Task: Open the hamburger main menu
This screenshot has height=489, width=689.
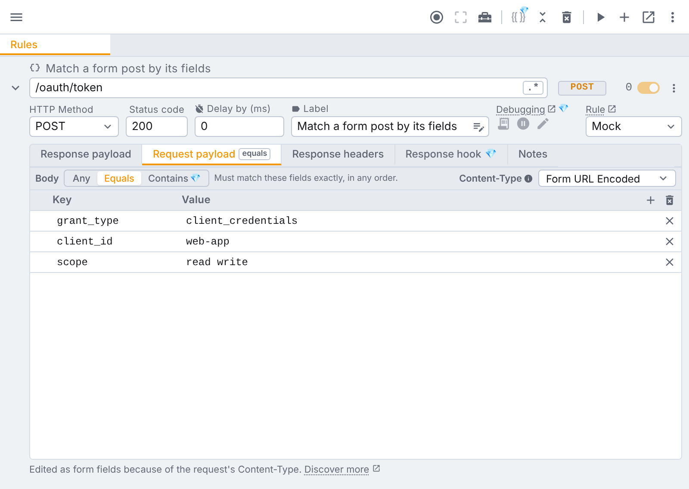Action: 16,17
